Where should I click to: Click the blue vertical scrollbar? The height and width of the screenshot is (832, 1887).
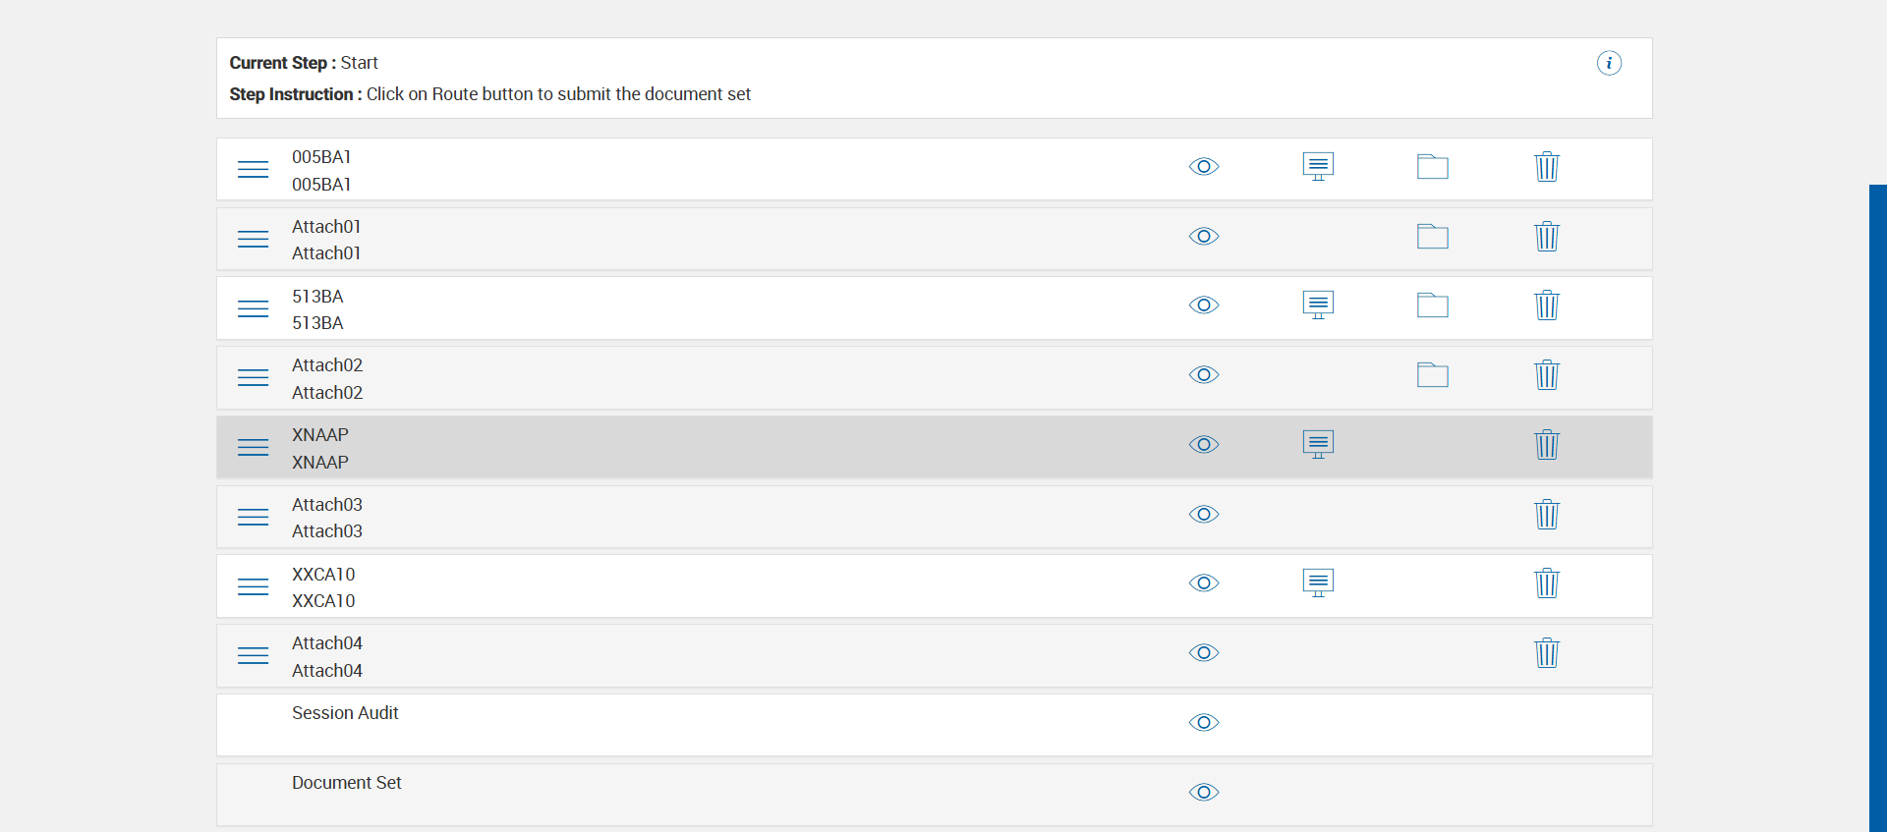point(1877,491)
